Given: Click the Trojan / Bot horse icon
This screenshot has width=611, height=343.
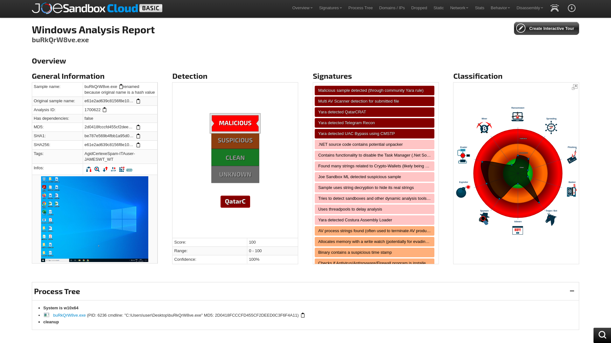Looking at the screenshot, I should click(x=551, y=219).
